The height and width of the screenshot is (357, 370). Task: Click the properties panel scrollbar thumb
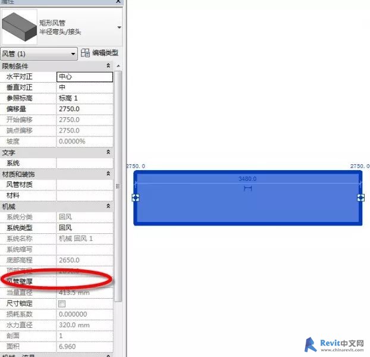(x=119, y=186)
